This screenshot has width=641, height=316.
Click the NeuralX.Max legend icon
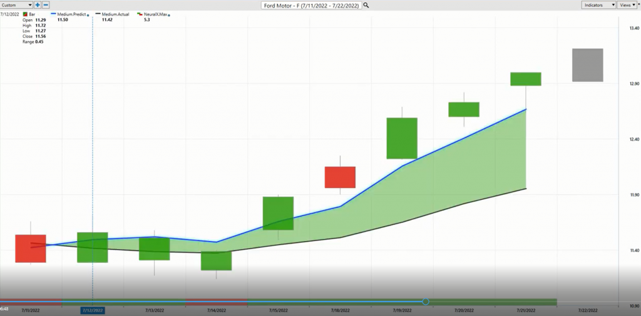coord(140,14)
